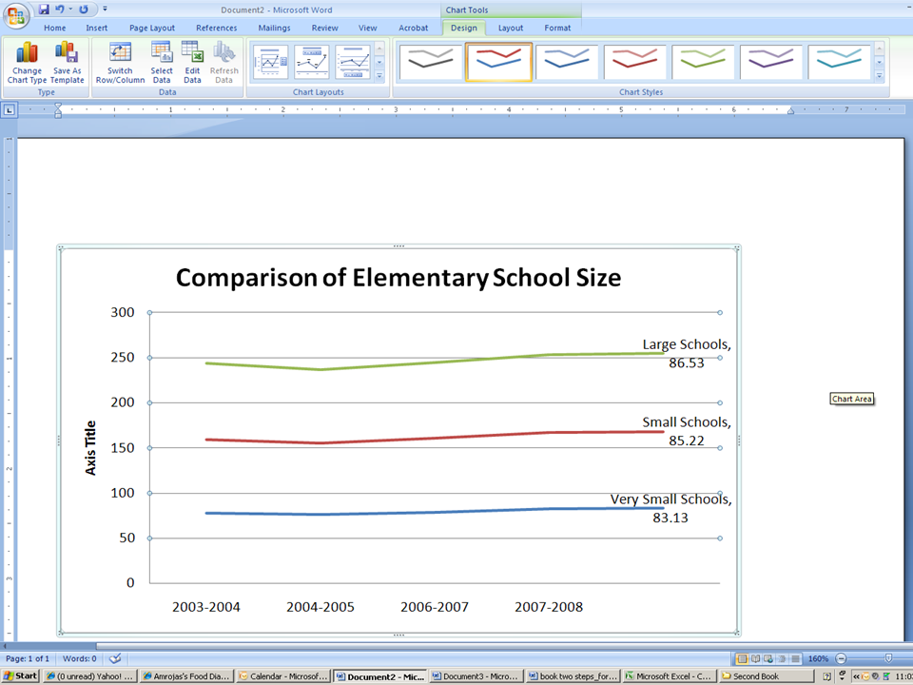This screenshot has width=913, height=685.
Task: Redo the last action
Action: pyautogui.click(x=84, y=10)
